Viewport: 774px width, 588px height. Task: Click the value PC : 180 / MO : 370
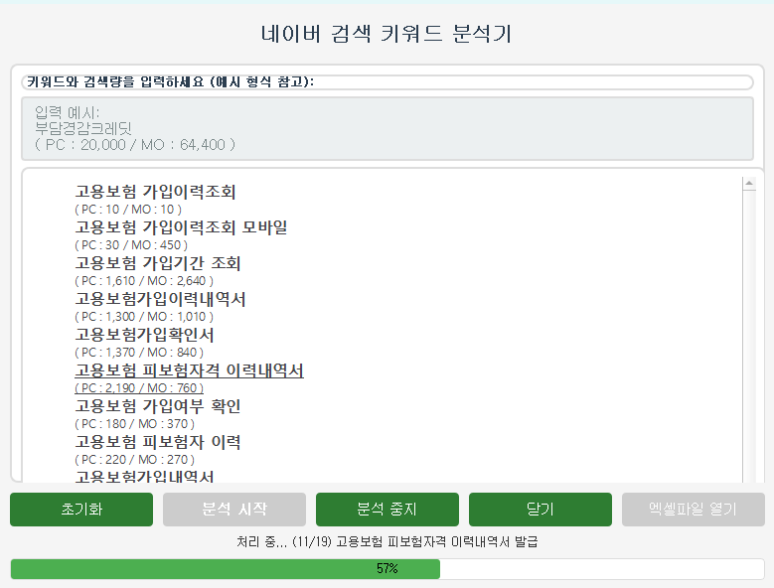135,424
